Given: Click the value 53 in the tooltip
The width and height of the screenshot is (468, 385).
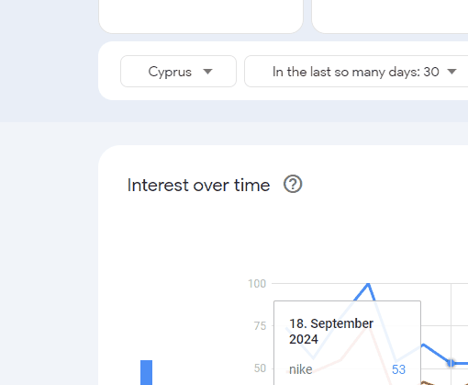Looking at the screenshot, I should (x=398, y=369).
